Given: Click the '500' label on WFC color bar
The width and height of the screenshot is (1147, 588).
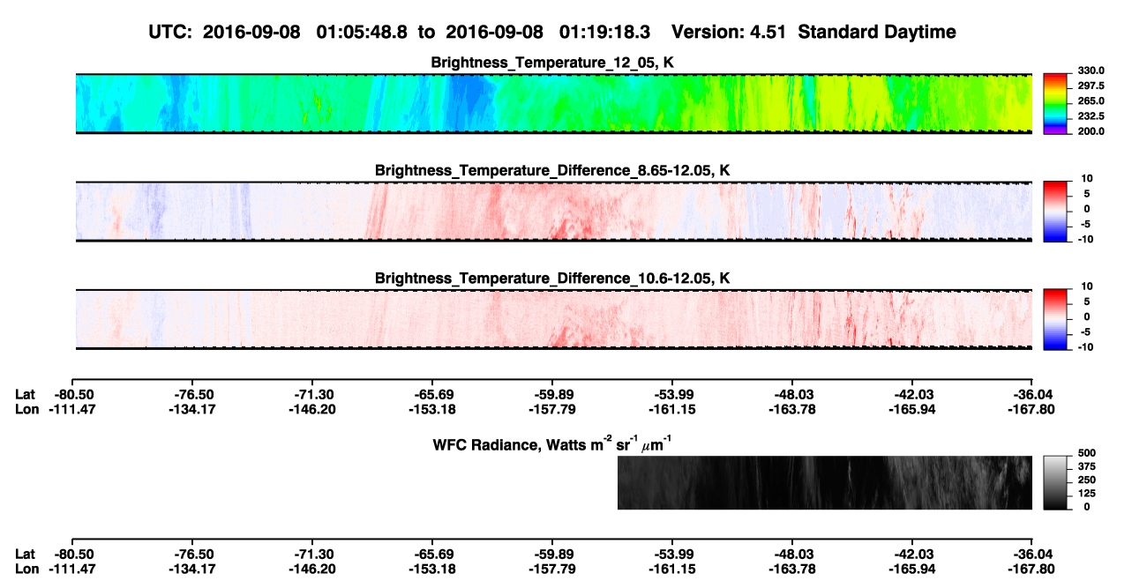Looking at the screenshot, I should coord(1087,453).
